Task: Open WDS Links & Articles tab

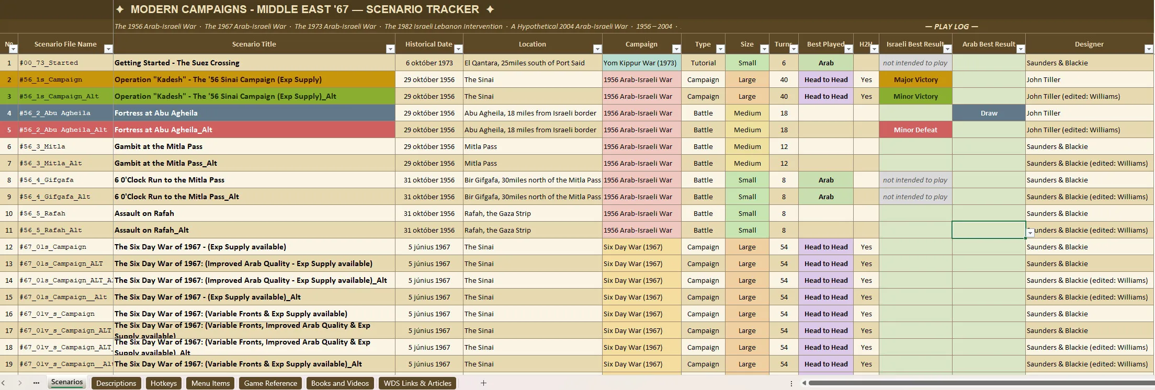Action: (x=417, y=383)
